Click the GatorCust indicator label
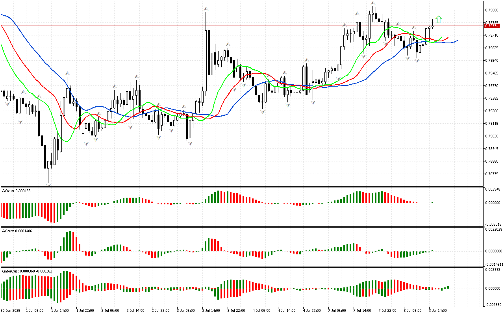504x315 pixels. (x=28, y=271)
